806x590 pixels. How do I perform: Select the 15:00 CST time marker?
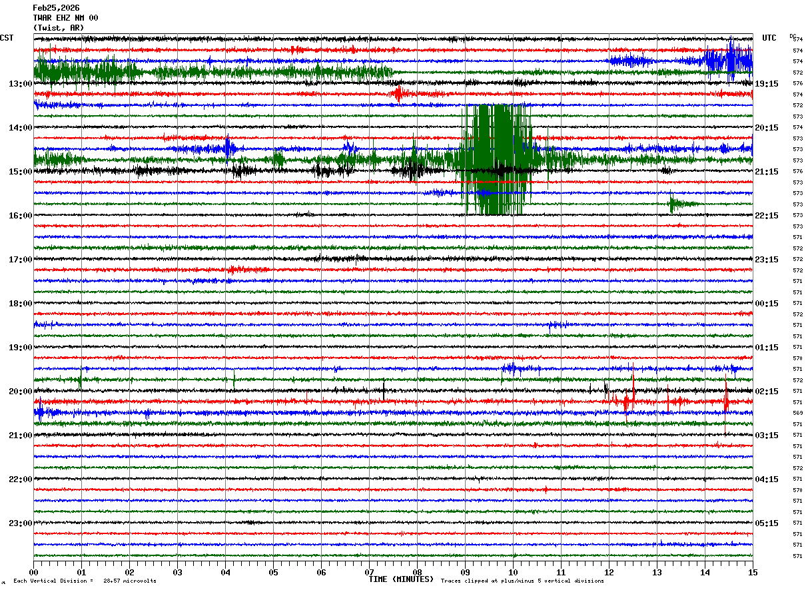point(21,172)
